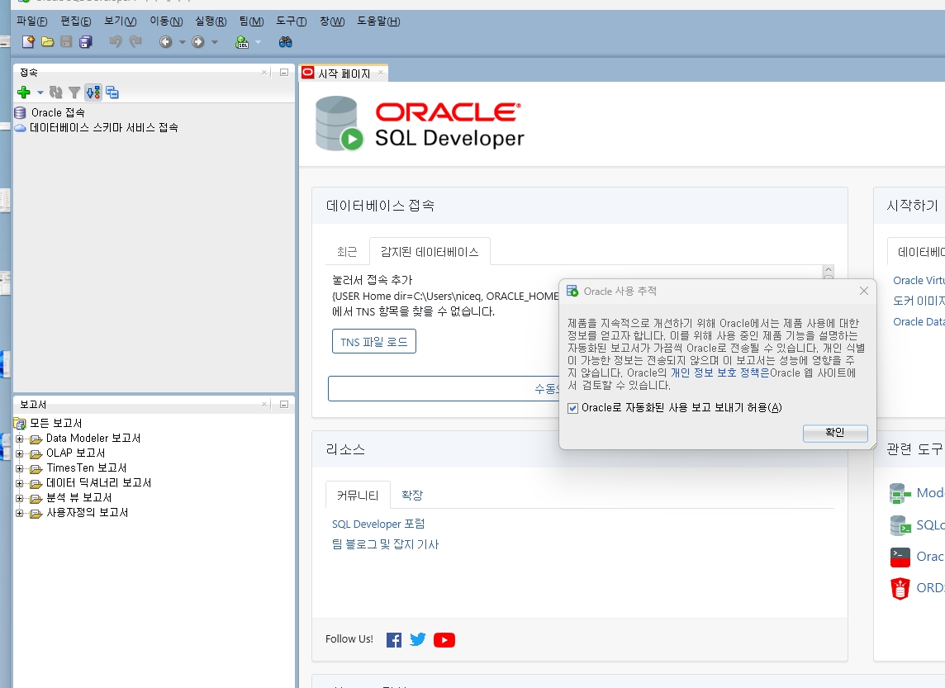
Task: Open the ORDS shield tool icon
Action: click(x=900, y=589)
